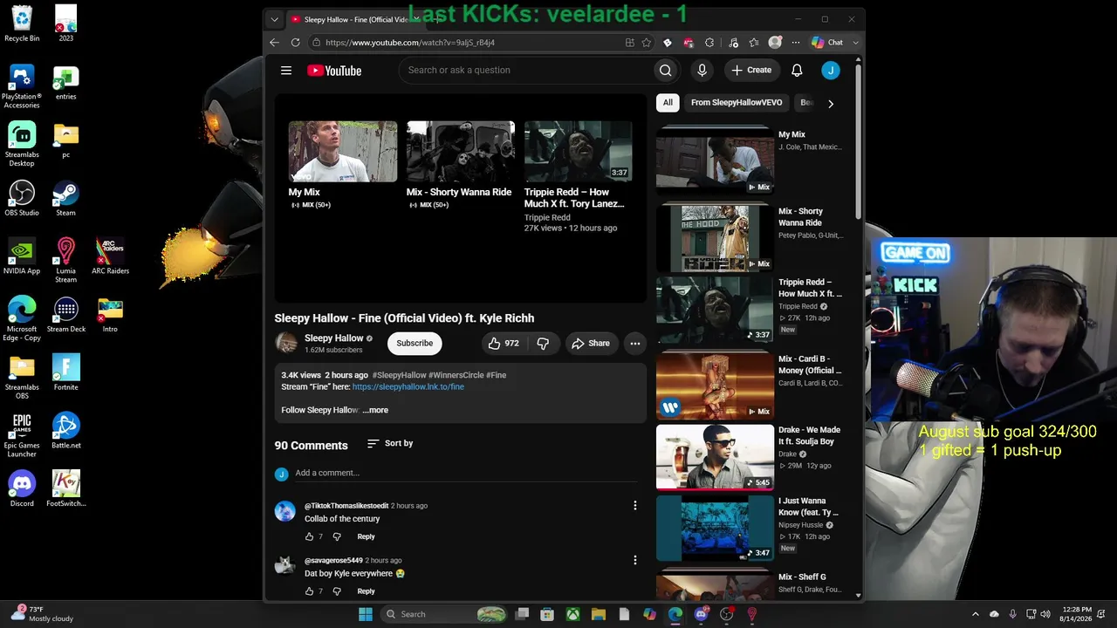This screenshot has height=628, width=1117.
Task: Open the Windows Start menu
Action: [366, 614]
